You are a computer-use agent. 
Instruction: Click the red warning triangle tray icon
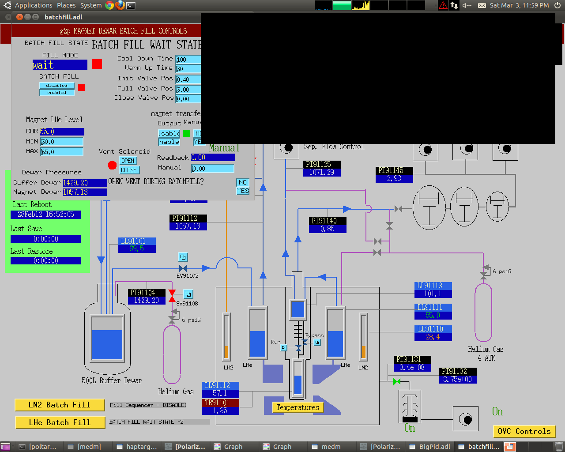tap(443, 5)
